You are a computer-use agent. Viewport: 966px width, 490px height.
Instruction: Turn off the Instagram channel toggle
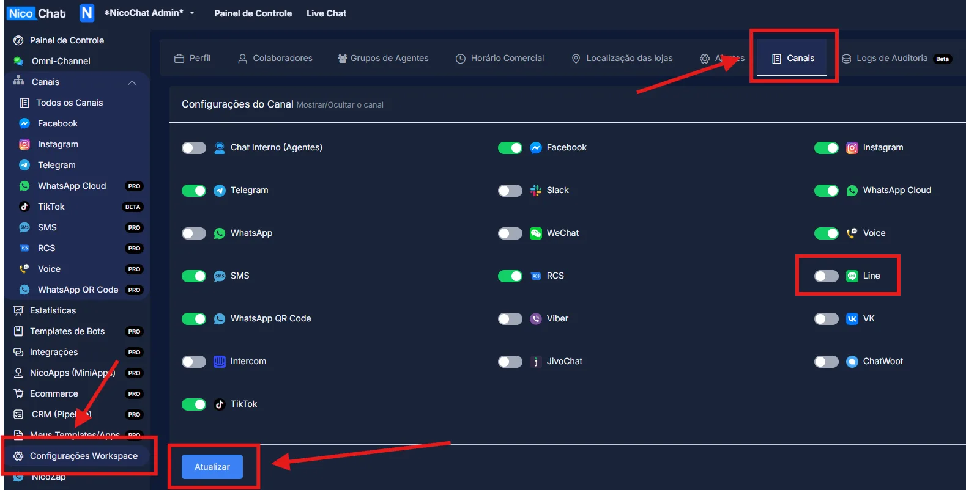pos(827,148)
